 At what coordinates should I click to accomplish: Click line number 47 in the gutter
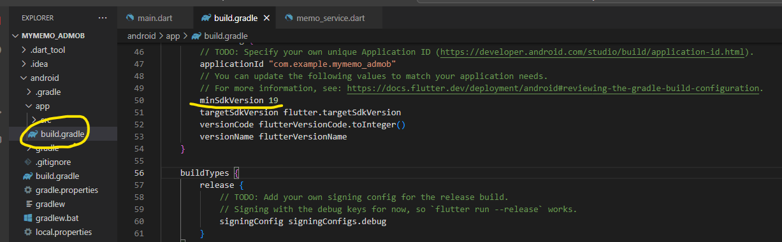[140, 64]
